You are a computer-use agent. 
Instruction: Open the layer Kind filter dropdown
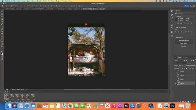179,60
